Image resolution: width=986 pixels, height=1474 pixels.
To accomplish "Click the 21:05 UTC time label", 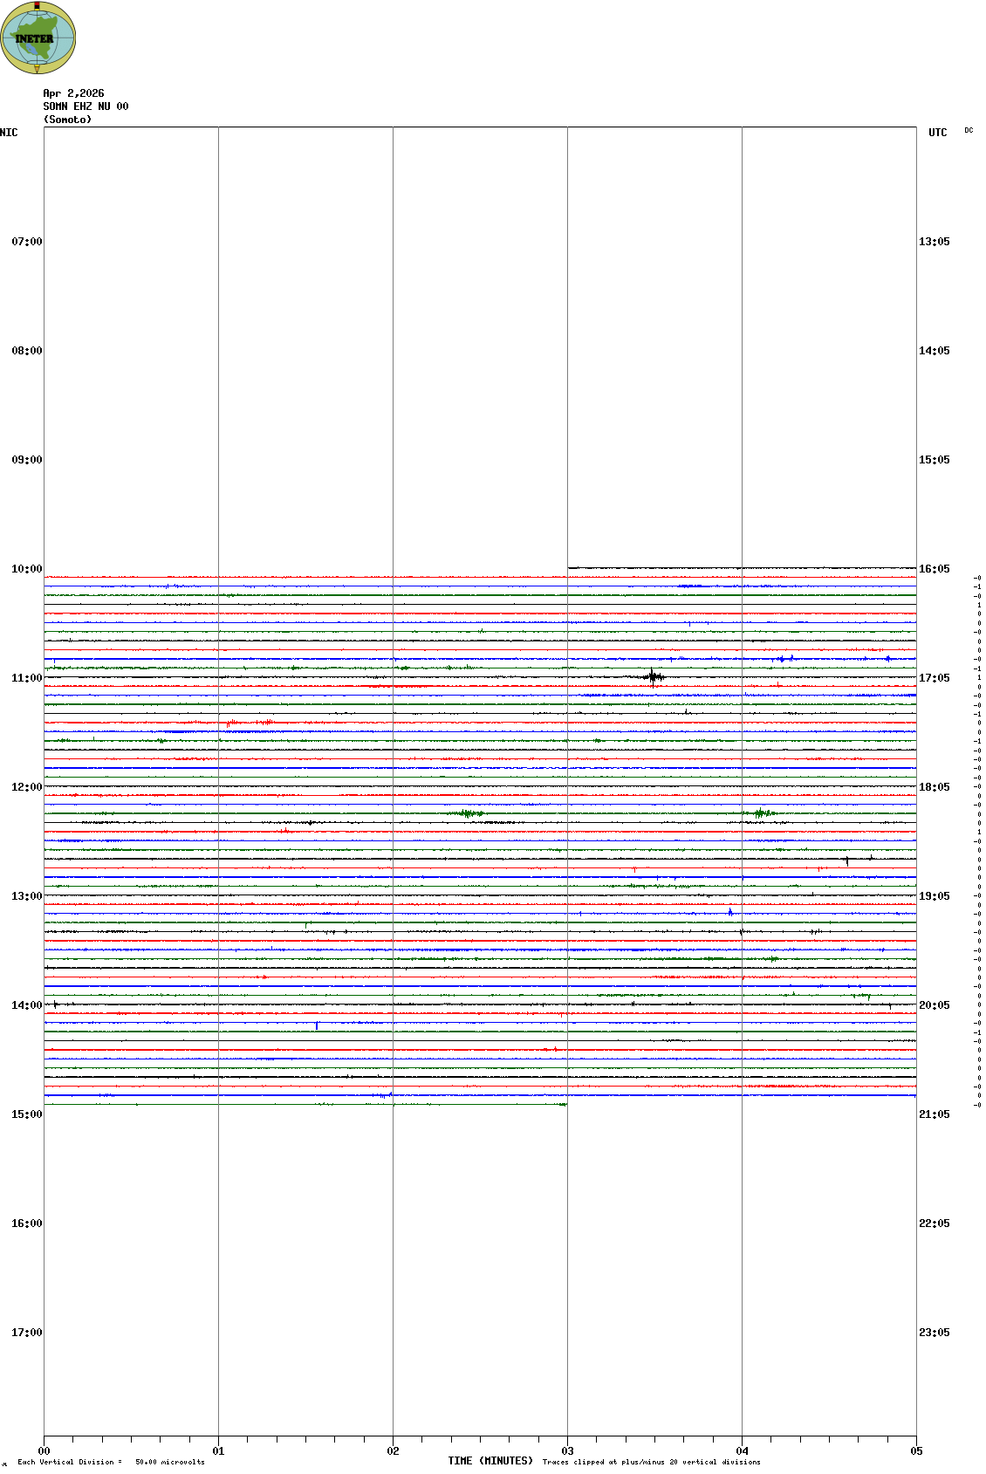I will point(934,1114).
